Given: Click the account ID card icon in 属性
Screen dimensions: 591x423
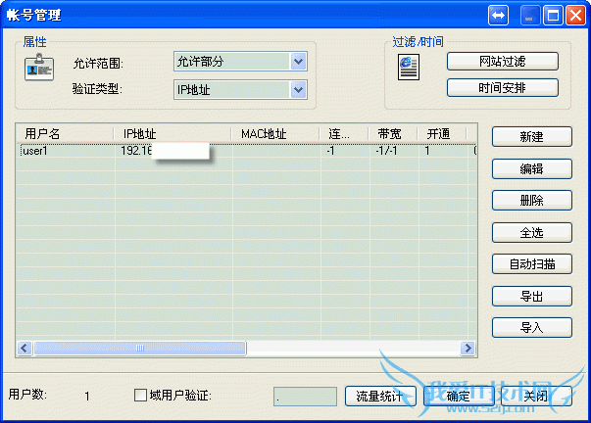Looking at the screenshot, I should coord(39,67).
